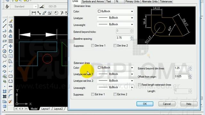Open Linetype ext line 1 dropdown
Viewport: 205px width, 115px height.
click(x=115, y=74)
